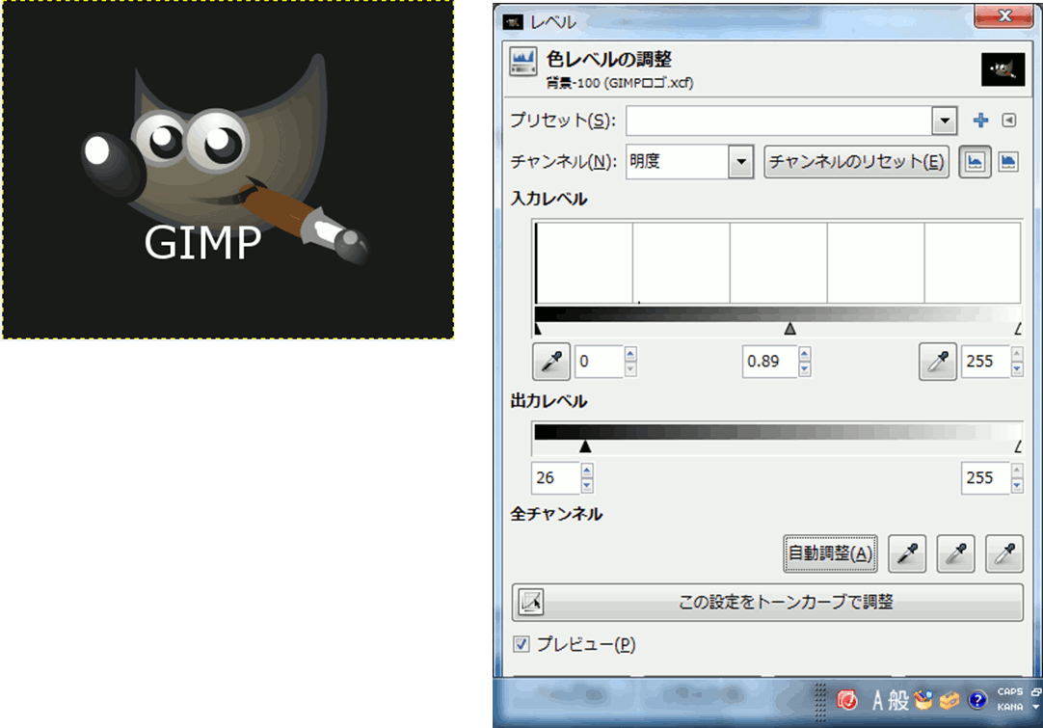Click the output level black slider triangle

pos(585,446)
